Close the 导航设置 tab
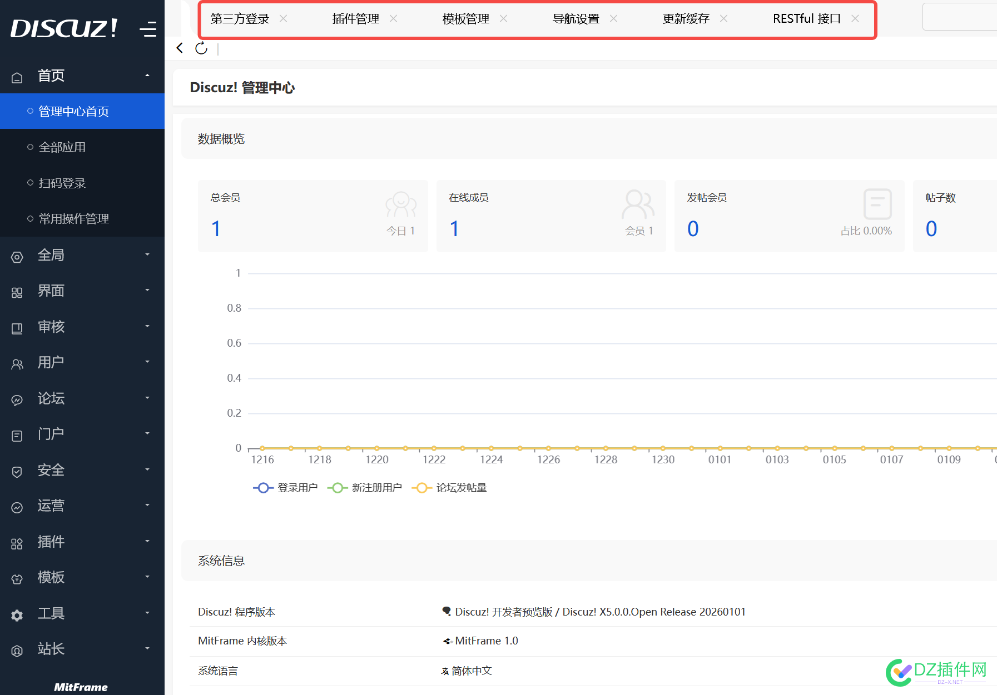Image resolution: width=997 pixels, height=695 pixels. 613,18
